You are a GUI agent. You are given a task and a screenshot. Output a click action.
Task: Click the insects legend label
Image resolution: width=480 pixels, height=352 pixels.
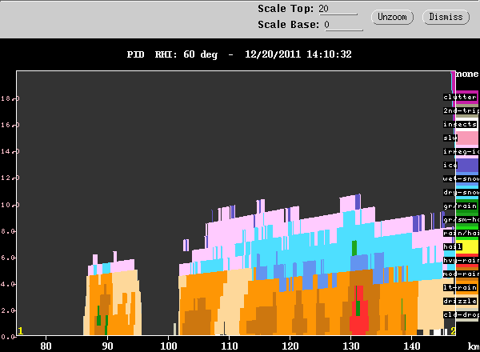coord(460,124)
